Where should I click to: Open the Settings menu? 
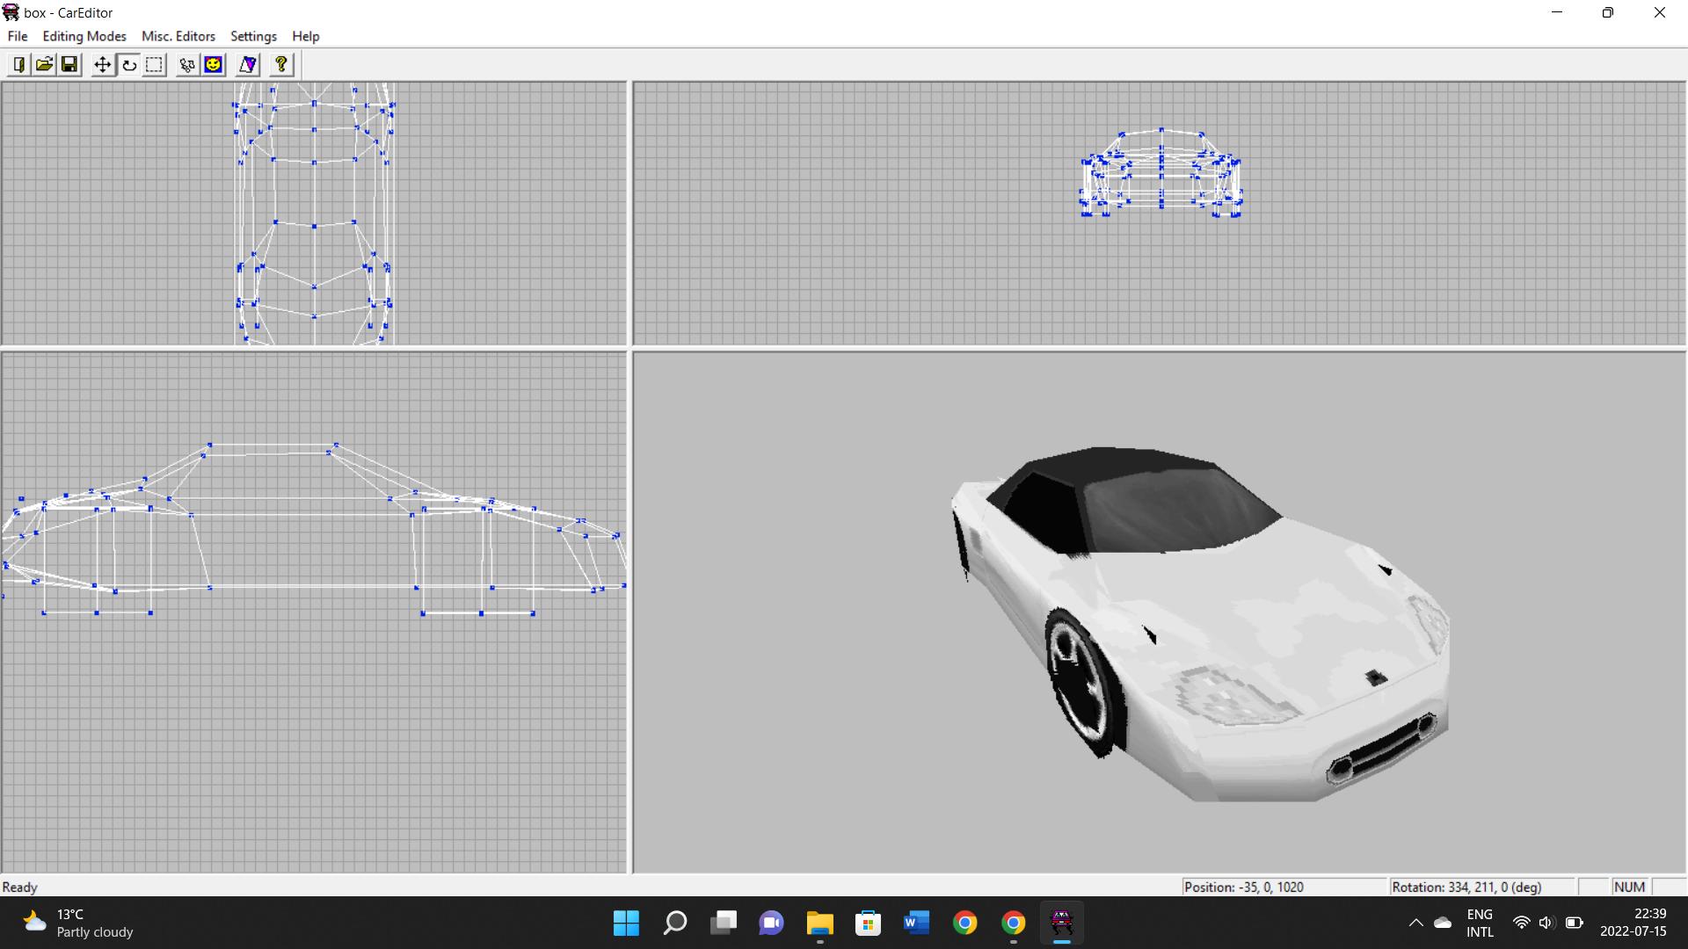(253, 36)
